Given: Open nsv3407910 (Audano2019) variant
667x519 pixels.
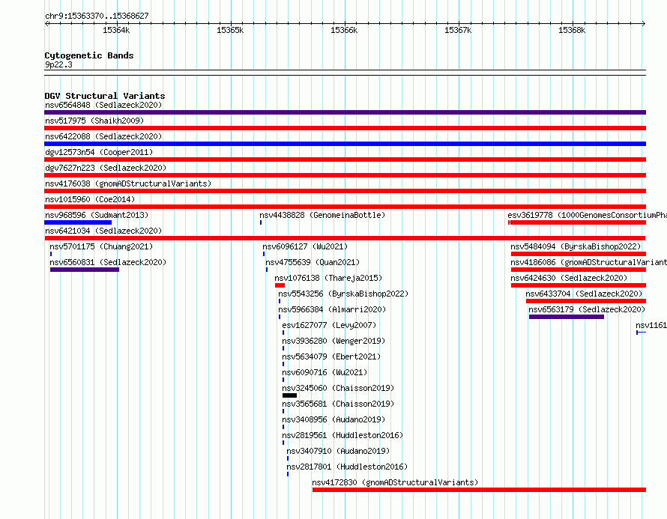Looking at the screenshot, I should (x=338, y=451).
